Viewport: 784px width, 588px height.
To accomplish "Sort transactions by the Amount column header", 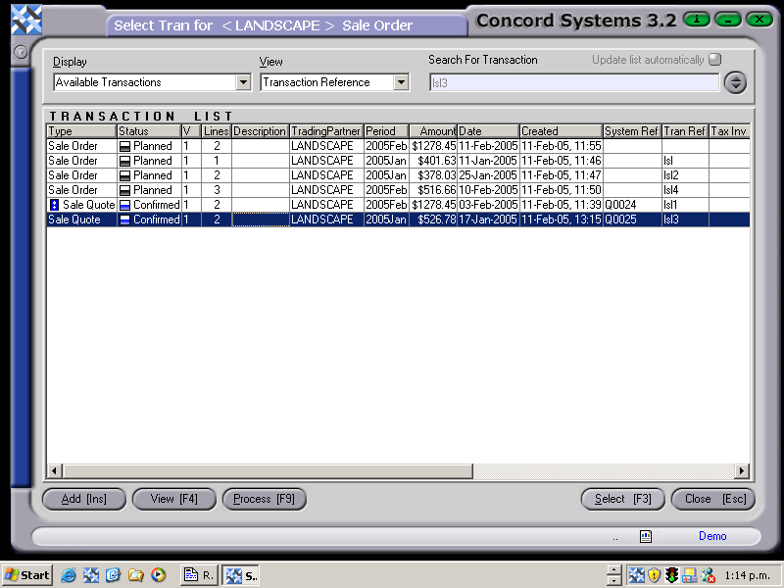I will (x=434, y=130).
